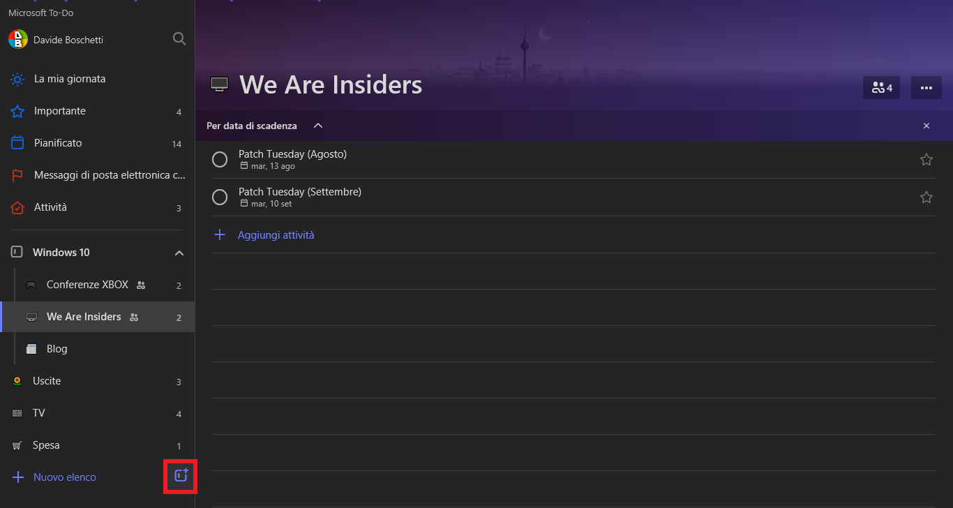Click the Davide Boschetti profile avatar

[18, 39]
